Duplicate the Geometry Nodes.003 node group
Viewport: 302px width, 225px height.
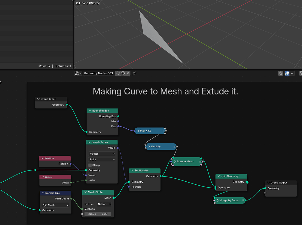point(123,73)
